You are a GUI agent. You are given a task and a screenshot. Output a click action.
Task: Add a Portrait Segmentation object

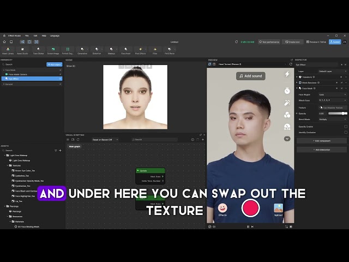tap(68, 51)
